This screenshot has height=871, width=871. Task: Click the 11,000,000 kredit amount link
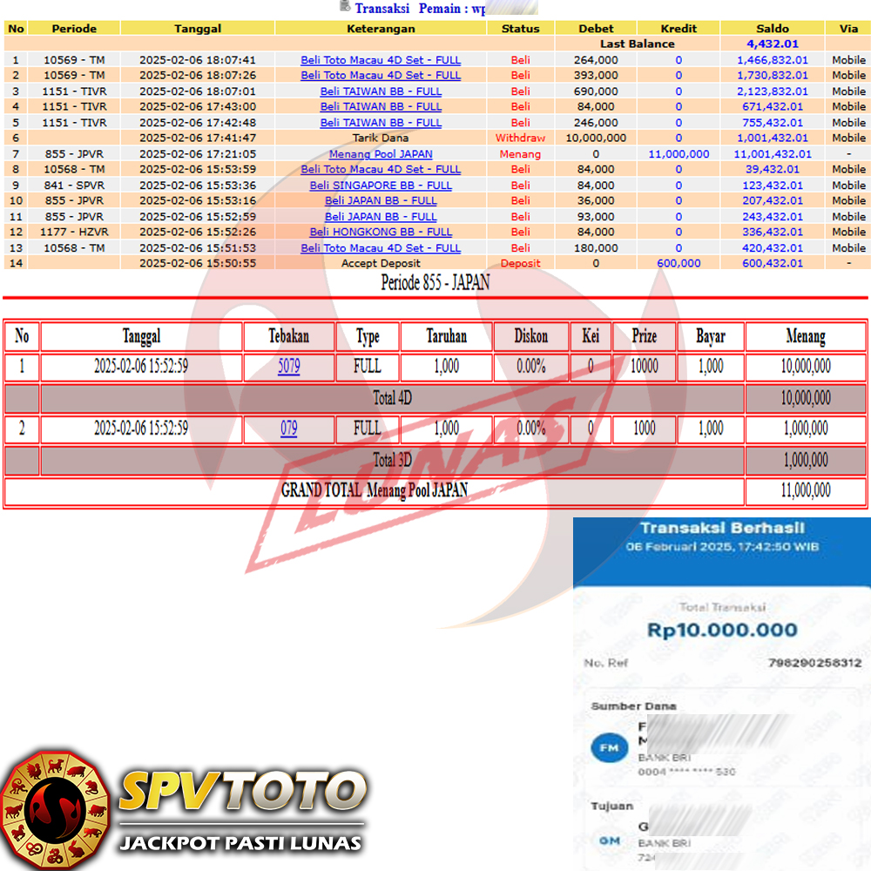679,154
